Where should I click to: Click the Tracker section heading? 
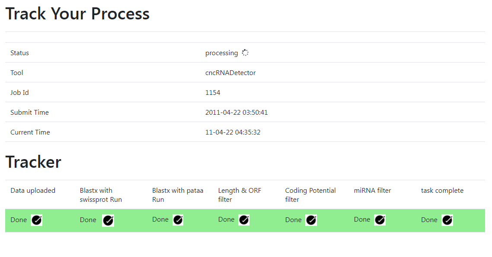[x=33, y=162]
